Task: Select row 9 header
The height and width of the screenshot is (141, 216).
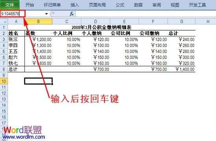Action: click(4, 75)
